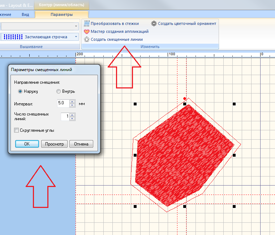The height and width of the screenshot is (235, 275).
Task: Select the Внутрь radio button
Action: click(x=59, y=91)
